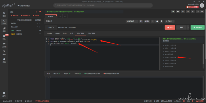Expand the 测试 folder chevron
This screenshot has height=103, width=206.
[x=40, y=23]
